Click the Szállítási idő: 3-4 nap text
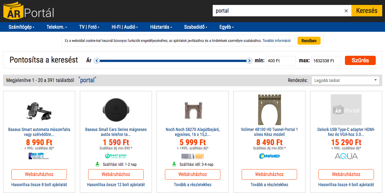The width and height of the screenshot is (385, 196). tap(196, 165)
